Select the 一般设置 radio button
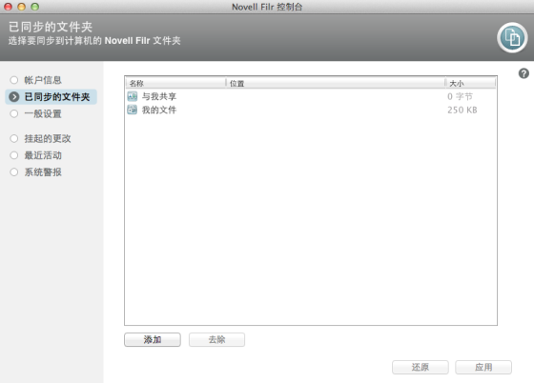 (x=14, y=113)
